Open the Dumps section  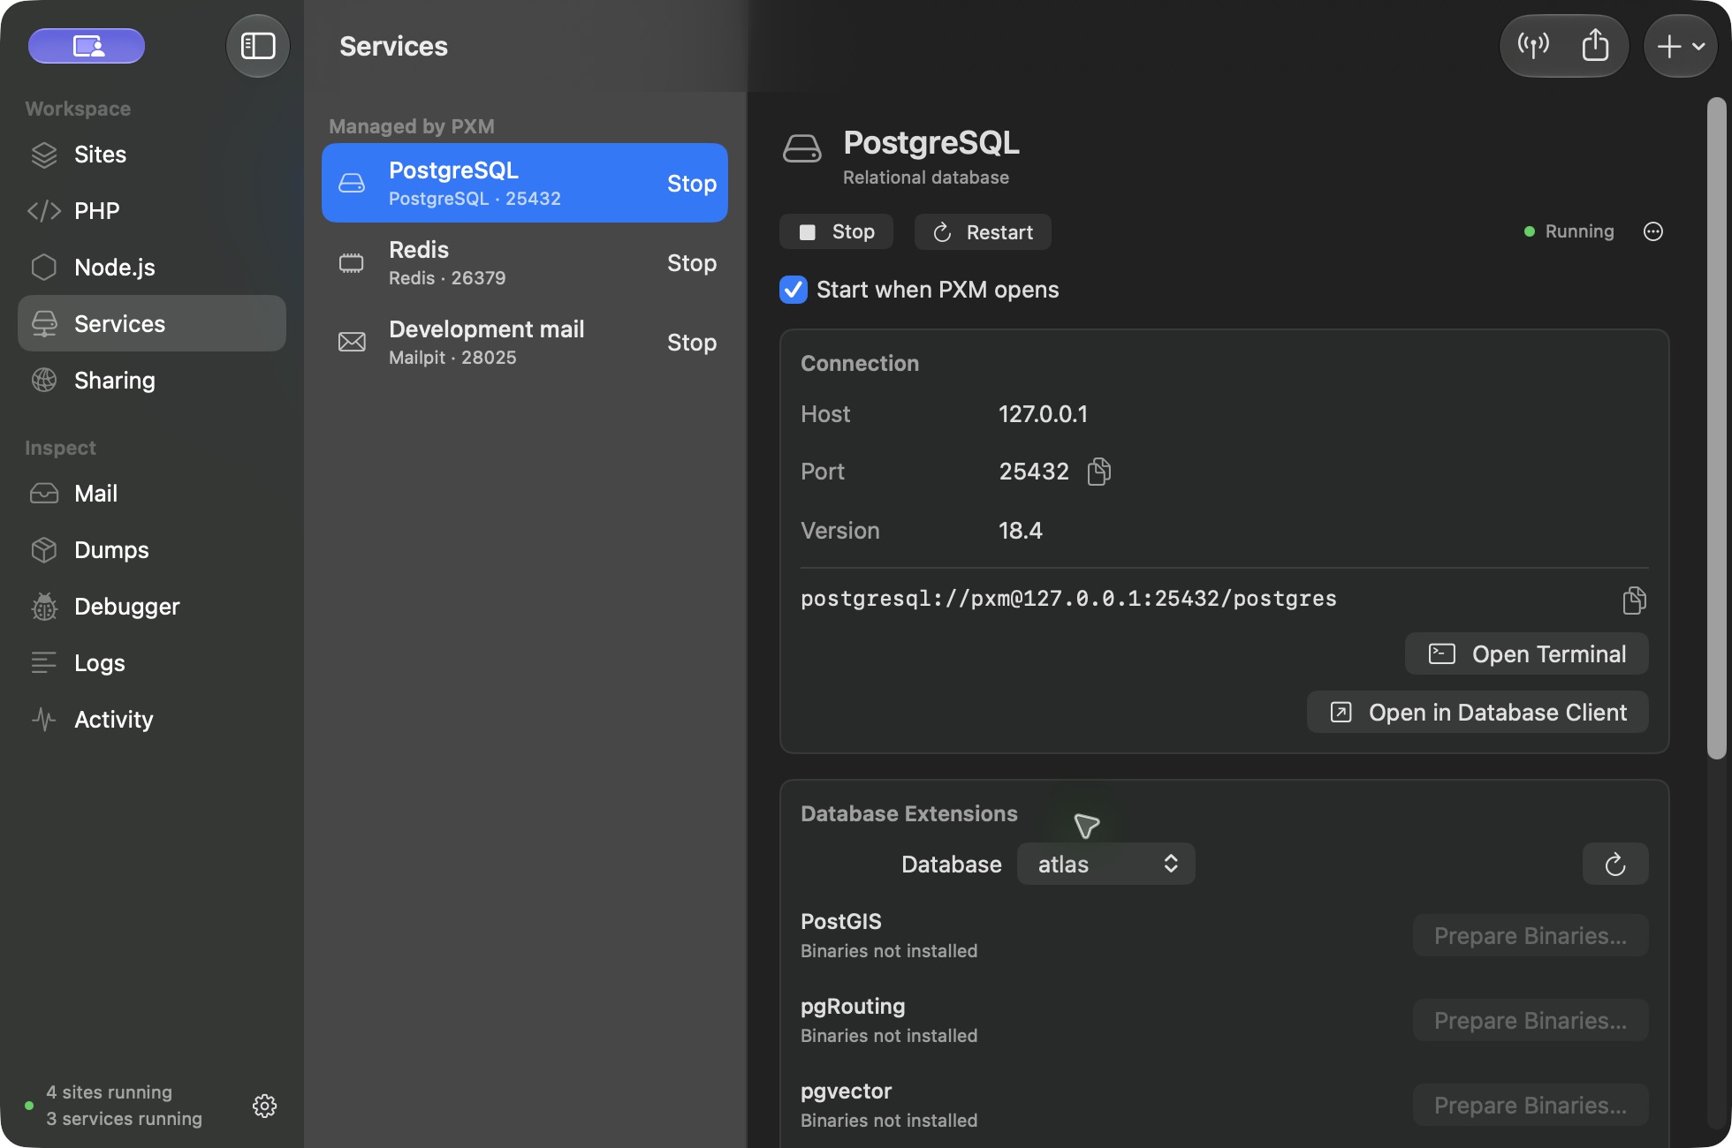tap(152, 550)
